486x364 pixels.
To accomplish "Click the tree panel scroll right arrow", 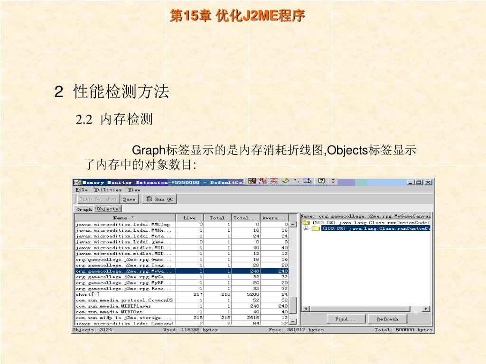I will click(x=426, y=309).
